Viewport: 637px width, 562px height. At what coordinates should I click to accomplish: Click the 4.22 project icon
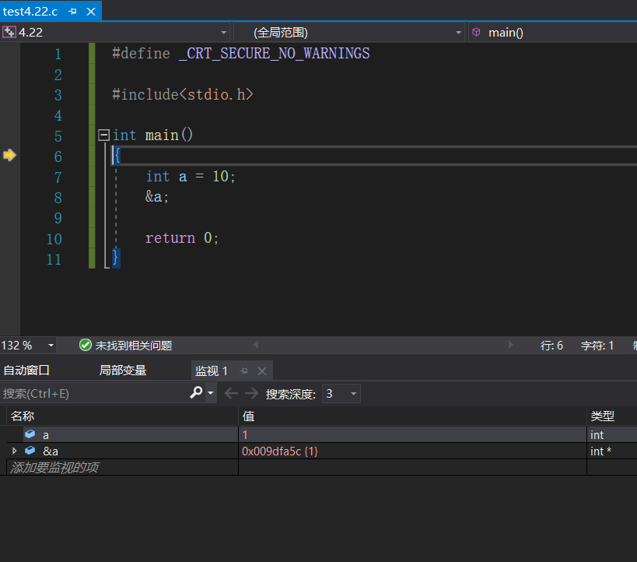(9, 32)
